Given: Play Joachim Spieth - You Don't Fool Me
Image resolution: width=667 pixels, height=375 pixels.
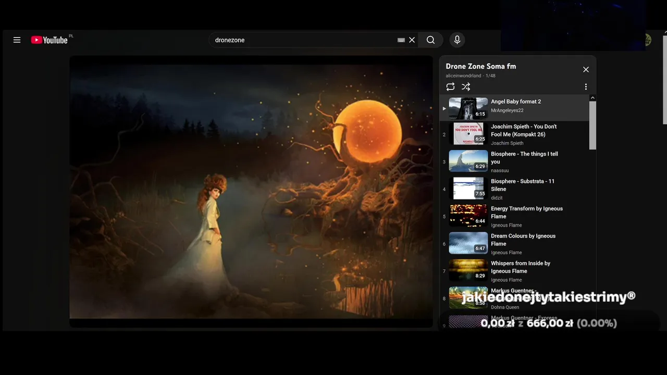Looking at the screenshot, I should coord(524,130).
